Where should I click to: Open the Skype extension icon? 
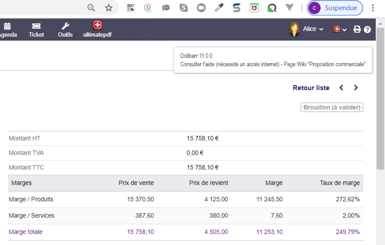[x=184, y=8]
